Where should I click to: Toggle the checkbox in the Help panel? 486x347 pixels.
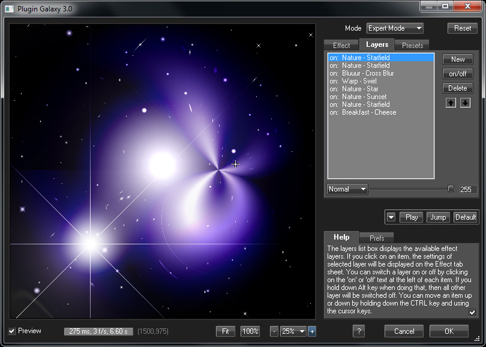click(x=472, y=312)
